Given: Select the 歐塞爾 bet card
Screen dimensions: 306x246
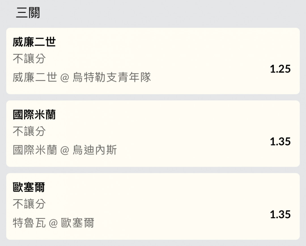Looking at the screenshot, I should pyautogui.click(x=153, y=206).
